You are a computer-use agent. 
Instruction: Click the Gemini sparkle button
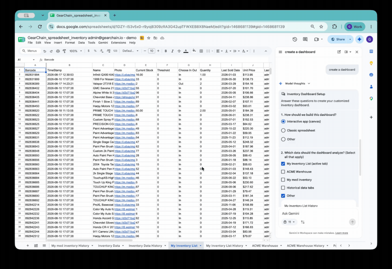(359, 39)
